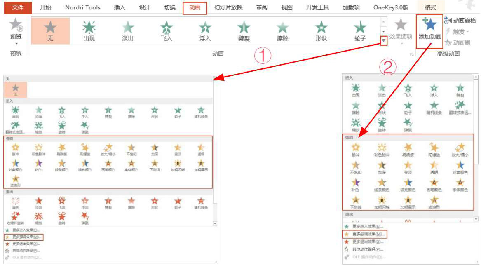
Task: Switch to the 视图 view tab
Action: [x=287, y=7]
